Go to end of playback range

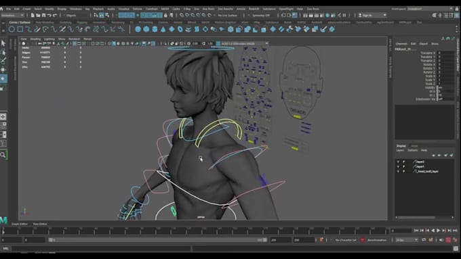pyautogui.click(x=455, y=231)
